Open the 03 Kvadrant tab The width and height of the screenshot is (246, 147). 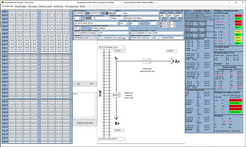(33, 6)
